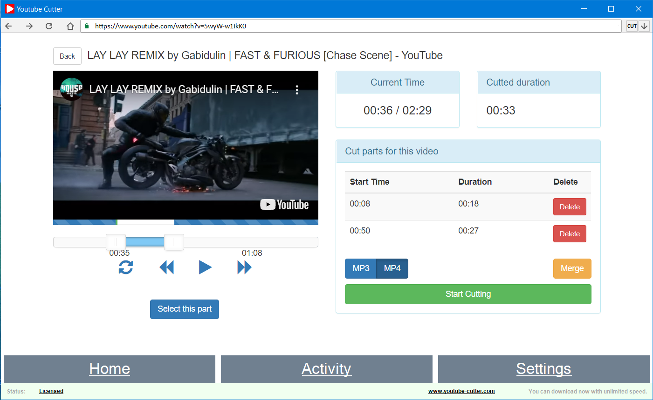Open the Activity tab
This screenshot has height=400, width=653.
327,369
